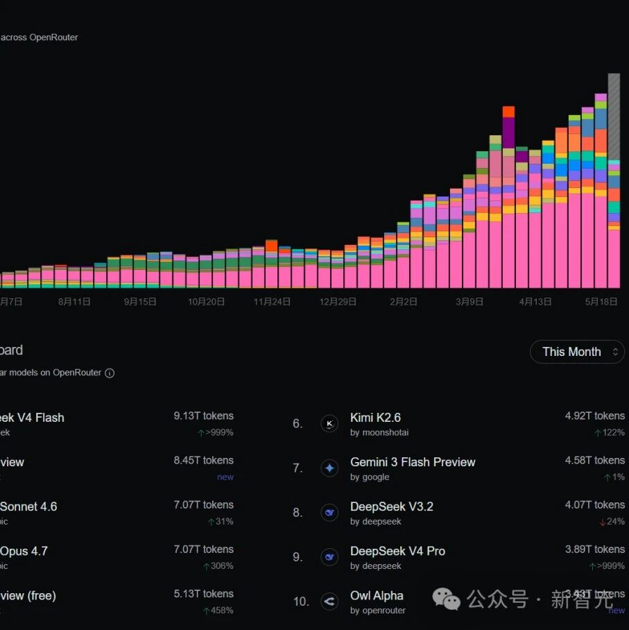This screenshot has width=629, height=630.
Task: Open the Kimi K2.6 model link
Action: coord(375,418)
